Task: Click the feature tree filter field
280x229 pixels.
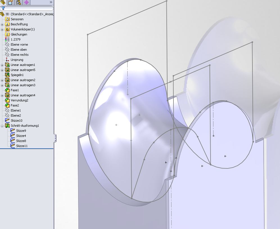Action: click(x=27, y=8)
